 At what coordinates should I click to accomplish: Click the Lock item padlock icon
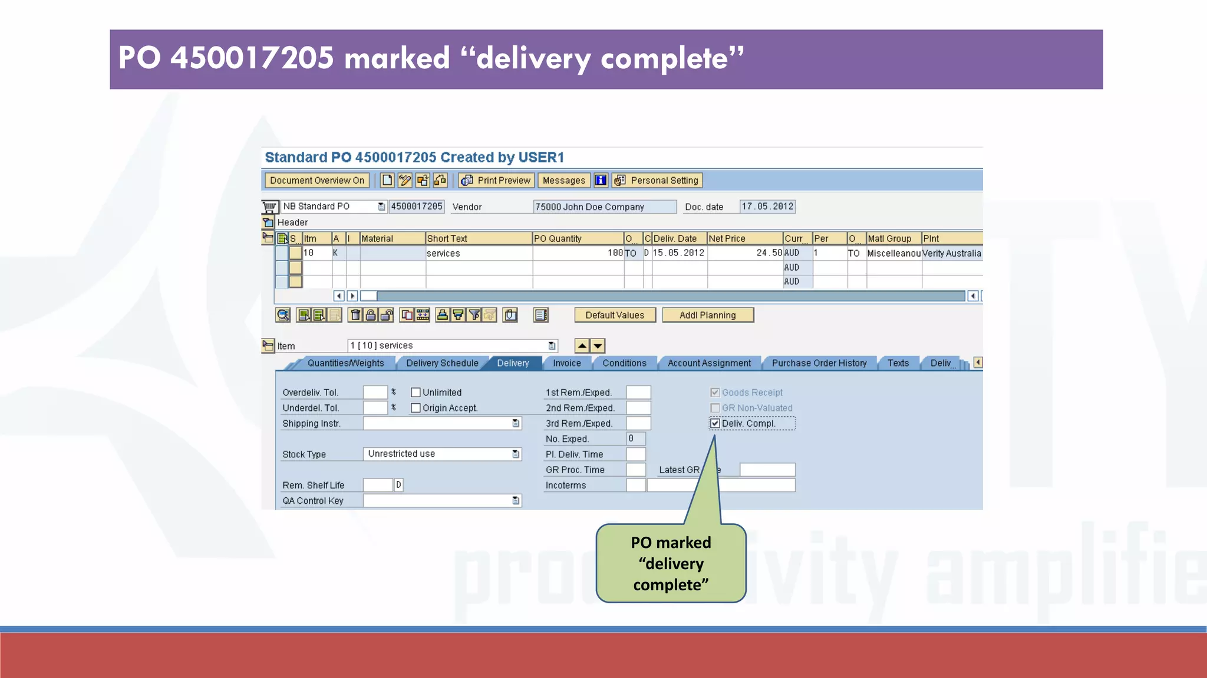[371, 315]
